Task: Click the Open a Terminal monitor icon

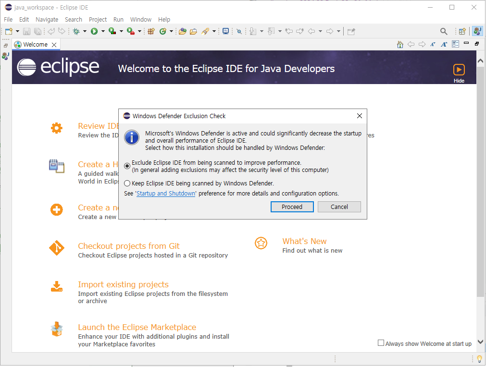Action: (225, 31)
